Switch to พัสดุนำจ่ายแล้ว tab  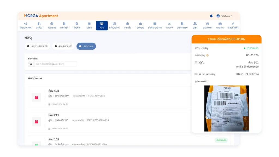pos(63,46)
